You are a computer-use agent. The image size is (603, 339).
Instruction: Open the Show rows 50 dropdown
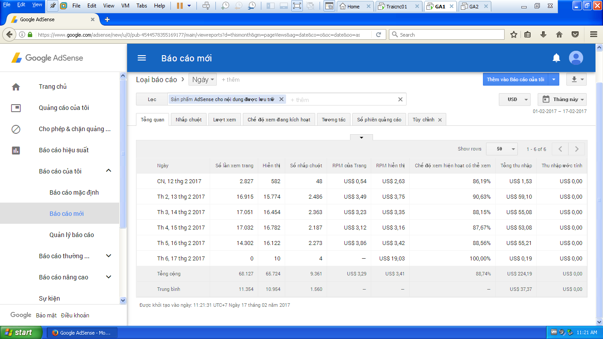[x=501, y=149]
